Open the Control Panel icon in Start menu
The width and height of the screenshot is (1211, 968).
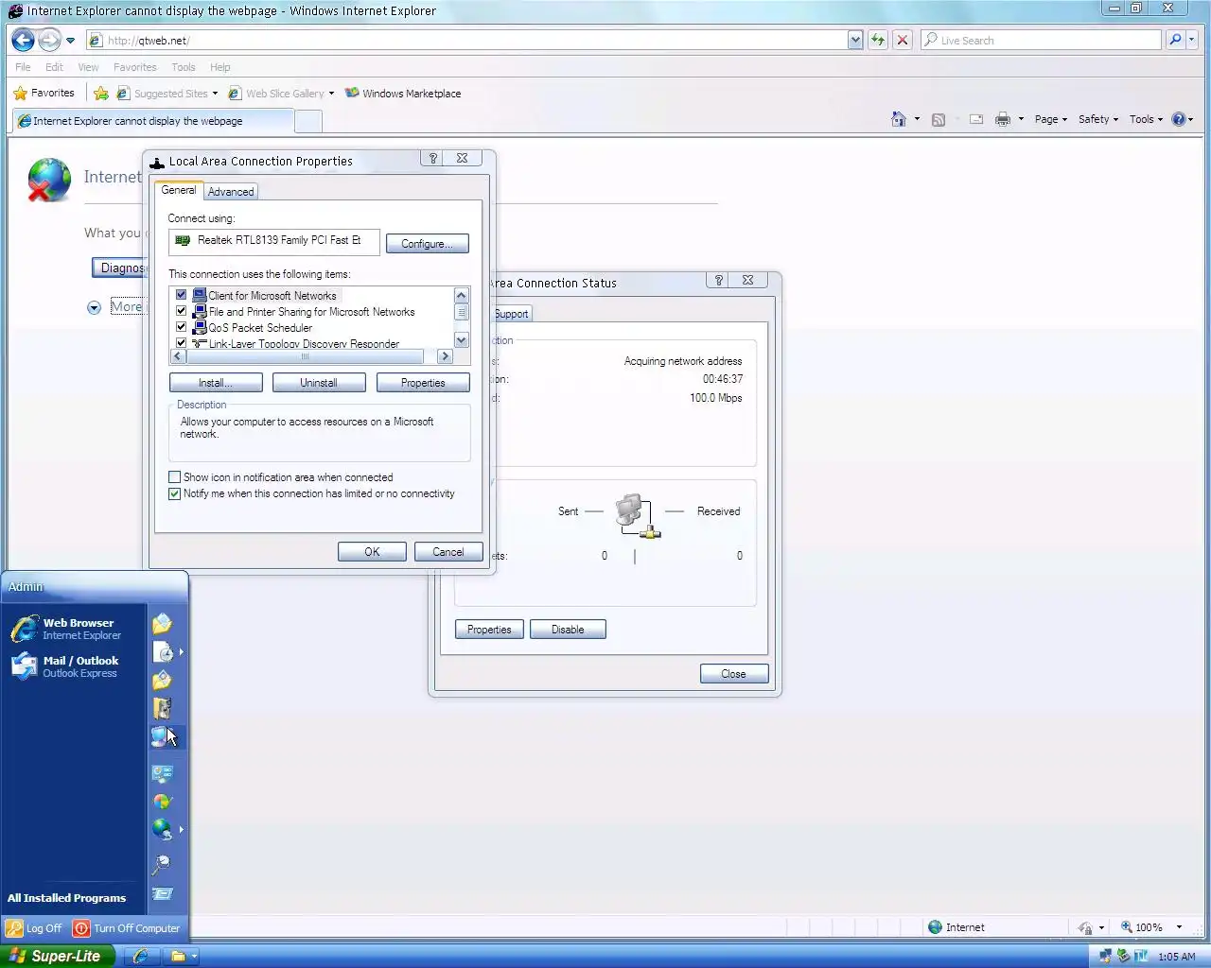click(162, 773)
